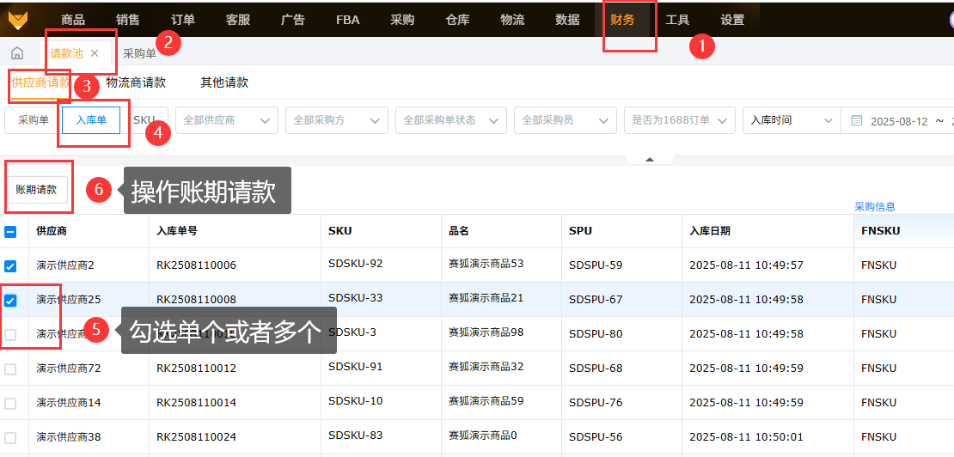Screen dimensions: 954x457
Task: Expand the 全部供应商 dropdown
Action: tap(227, 120)
